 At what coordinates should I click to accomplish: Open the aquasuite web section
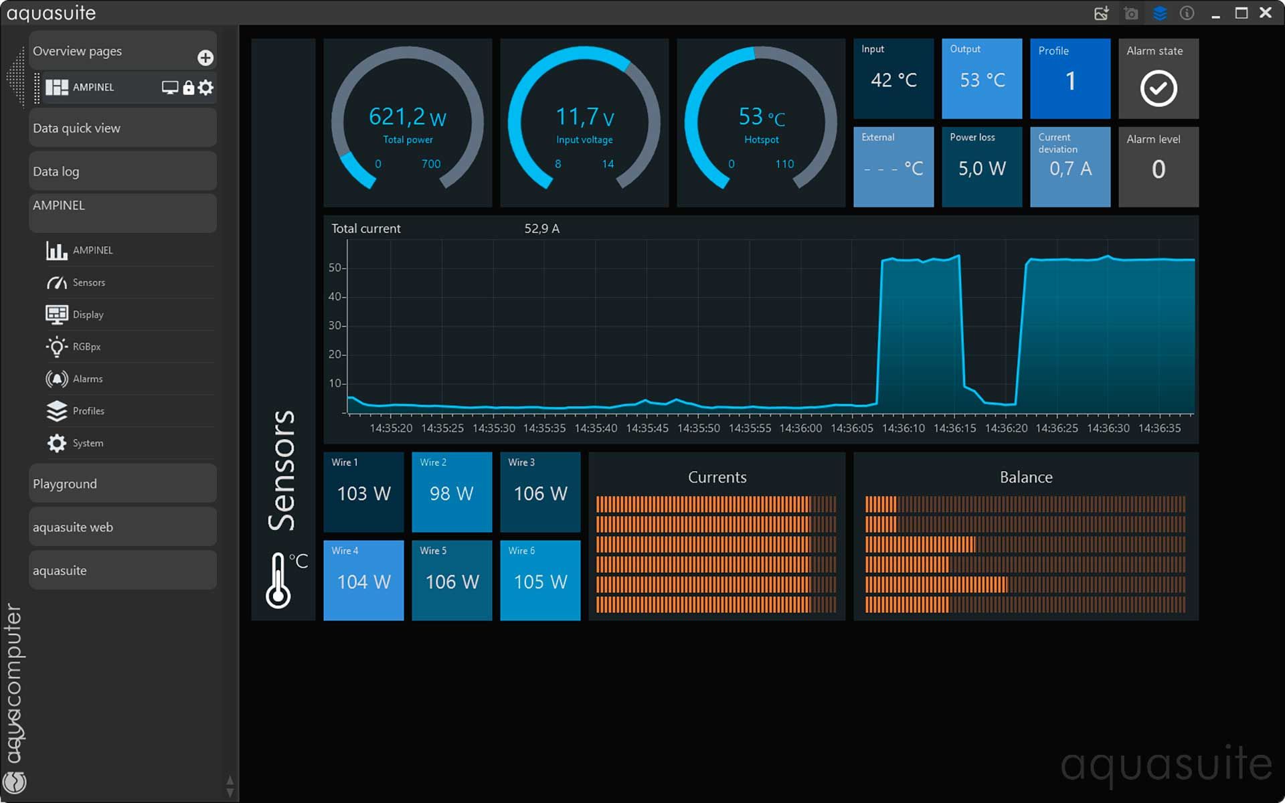(122, 527)
